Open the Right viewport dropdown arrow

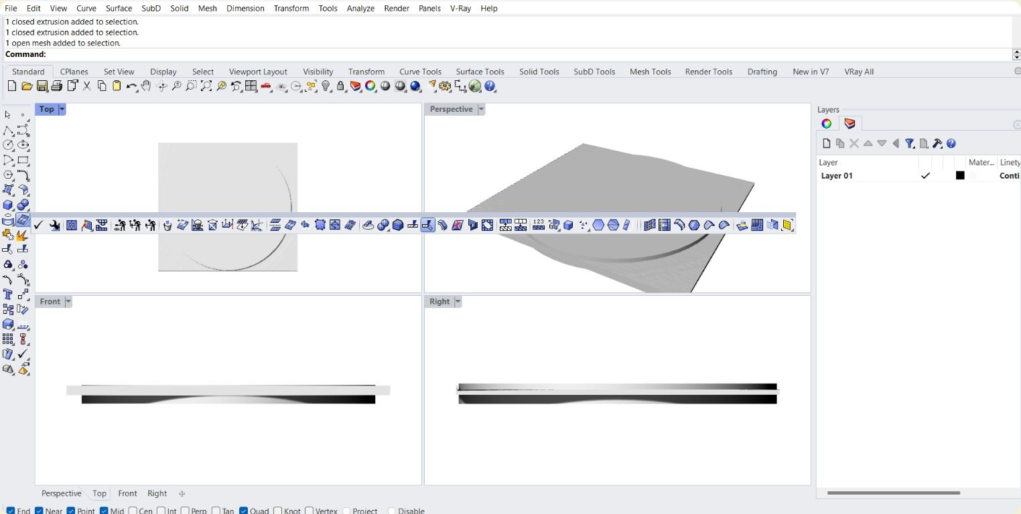458,302
